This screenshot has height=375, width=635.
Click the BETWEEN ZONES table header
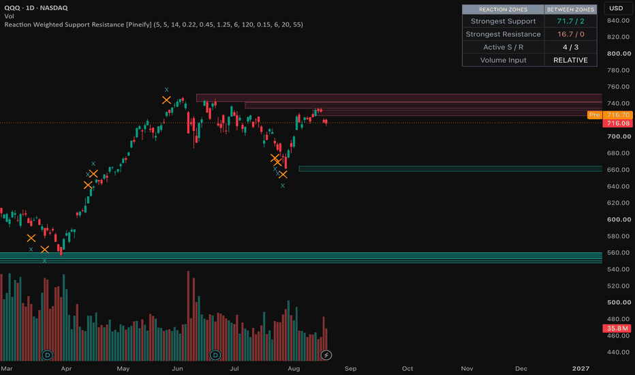pyautogui.click(x=570, y=10)
